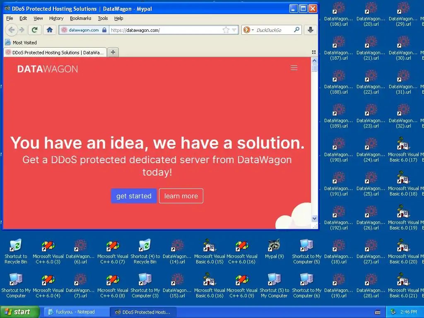Select the DataWagon (14).url desktop shortcut

pos(177,251)
